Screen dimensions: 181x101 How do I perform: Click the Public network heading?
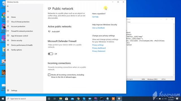click(x=63, y=9)
